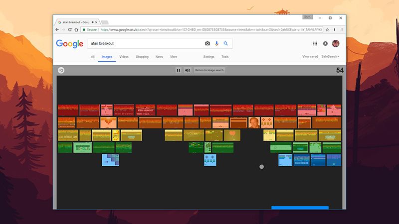The height and width of the screenshot is (224, 399).
Task: Start voice search with microphone icon
Action: (x=217, y=44)
